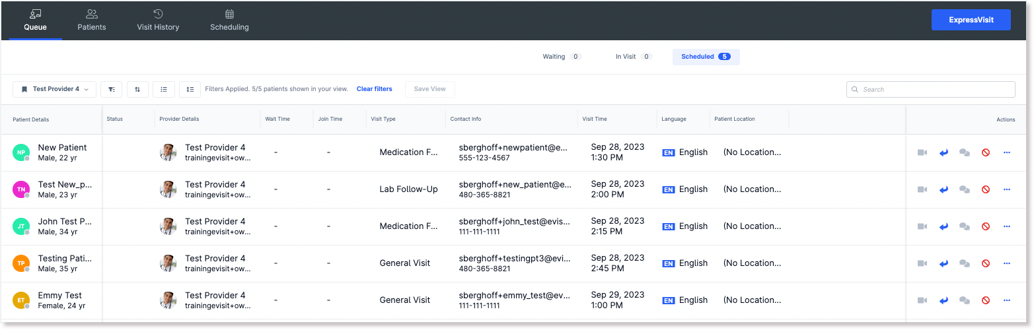Open chat for Emmy Test row
The image size is (1034, 330).
point(965,300)
